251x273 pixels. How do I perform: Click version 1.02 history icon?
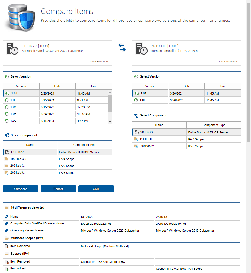pyautogui.click(x=7, y=121)
